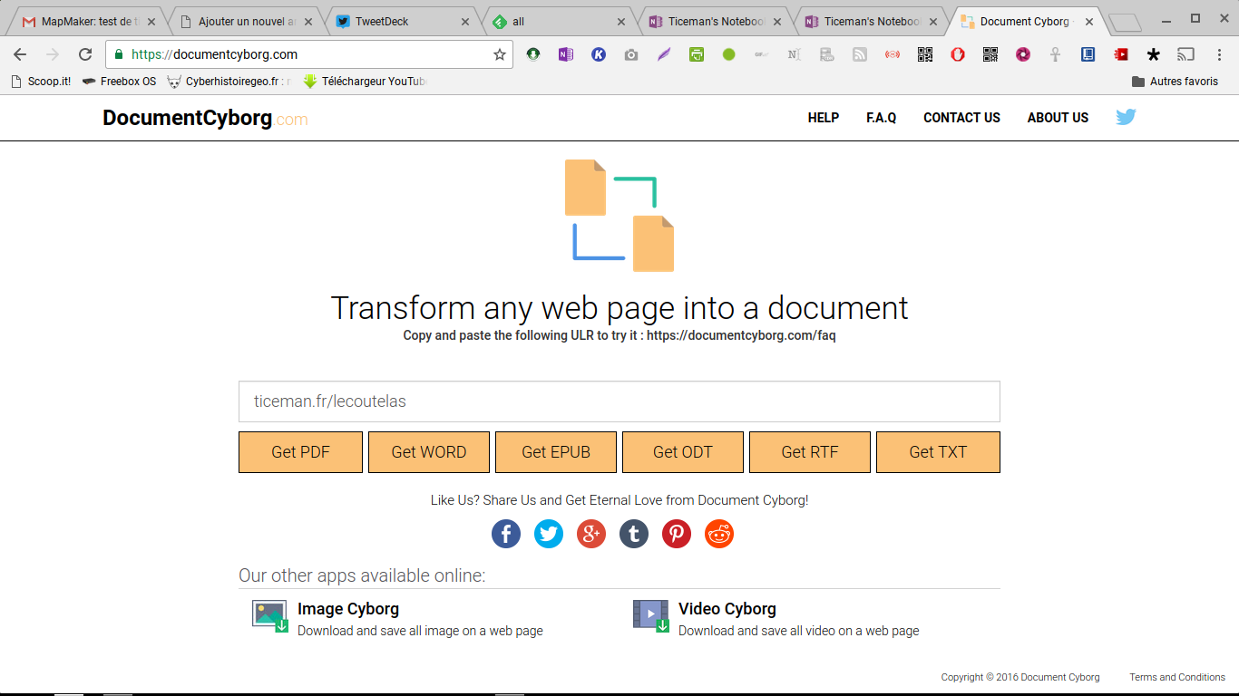Open the Image Cyborg link
Screen dimensions: 1239x696
(348, 609)
